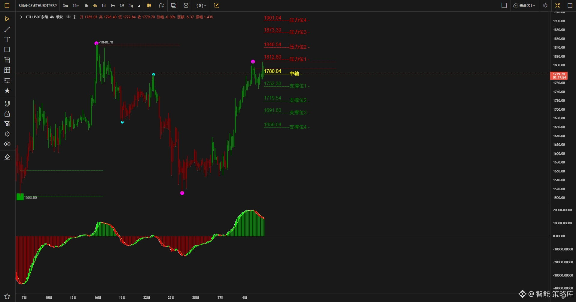Click the 1752.30 支撑位1 level label
This screenshot has width=576, height=302.
[x=287, y=85]
